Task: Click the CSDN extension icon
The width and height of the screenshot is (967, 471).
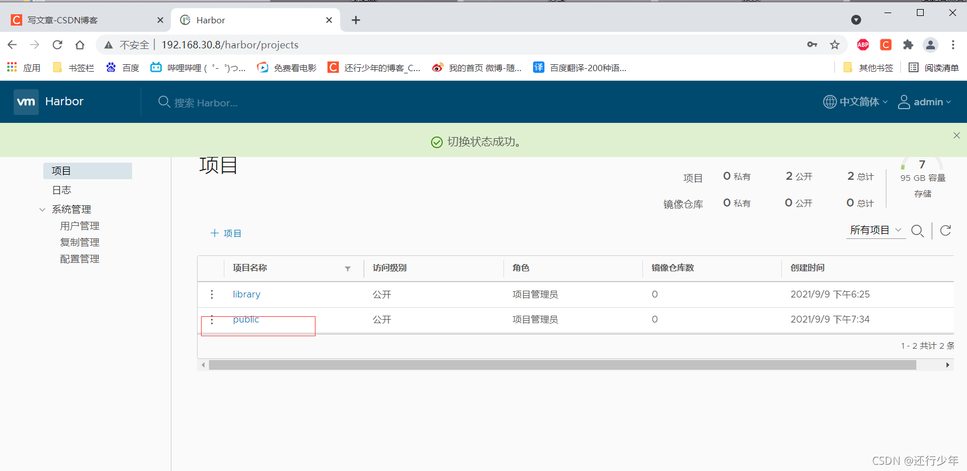Action: coord(886,44)
